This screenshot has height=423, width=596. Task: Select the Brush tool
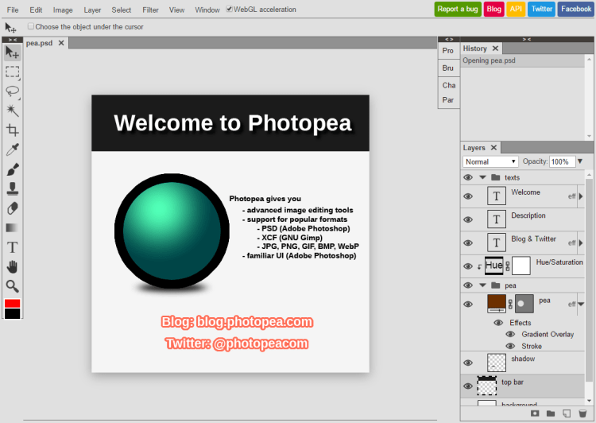[12, 169]
